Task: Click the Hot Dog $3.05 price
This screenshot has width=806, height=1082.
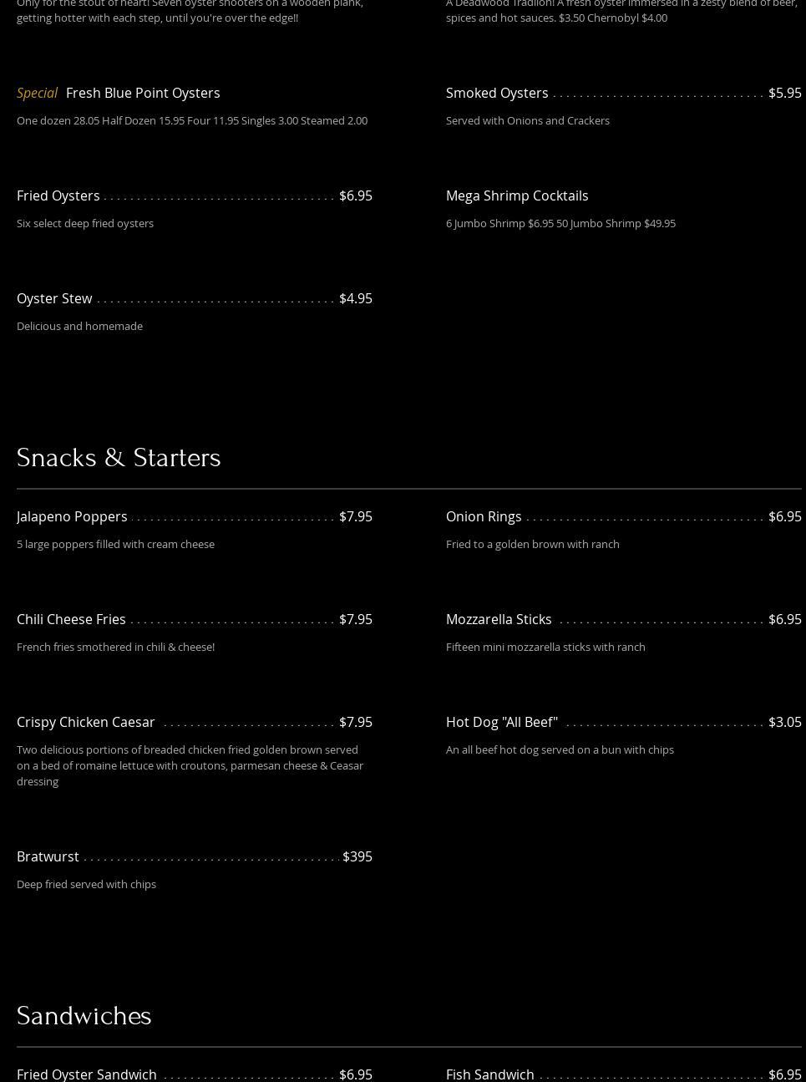Action: coord(784,722)
